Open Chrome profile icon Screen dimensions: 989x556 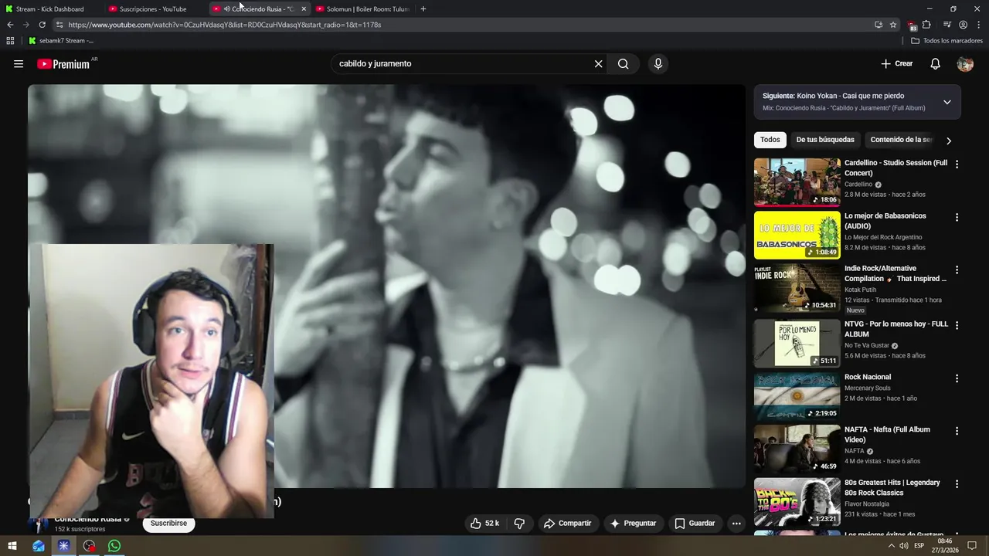[x=963, y=25]
